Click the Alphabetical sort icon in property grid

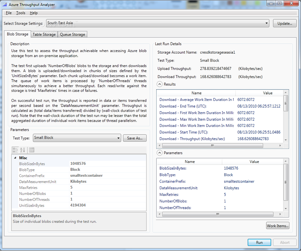click(23, 150)
